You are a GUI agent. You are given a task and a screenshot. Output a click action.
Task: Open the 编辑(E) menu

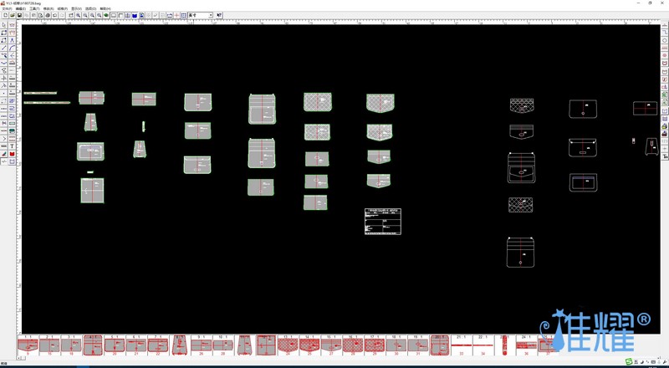click(x=21, y=8)
